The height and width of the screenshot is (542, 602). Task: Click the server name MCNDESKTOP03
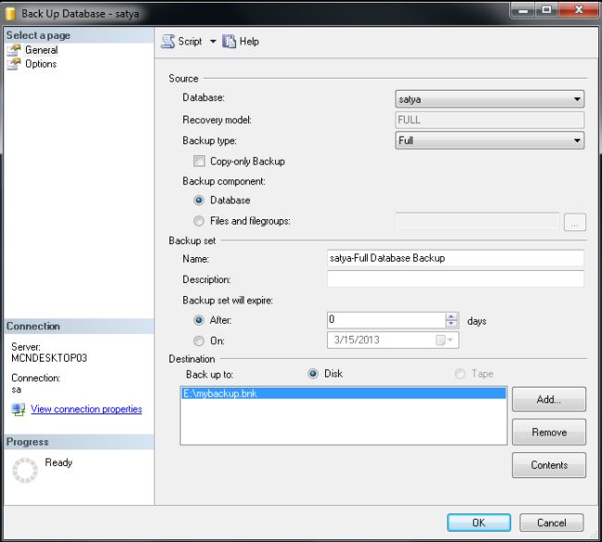[x=49, y=358]
